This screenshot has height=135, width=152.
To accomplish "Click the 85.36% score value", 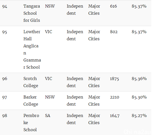I will (139, 79).
